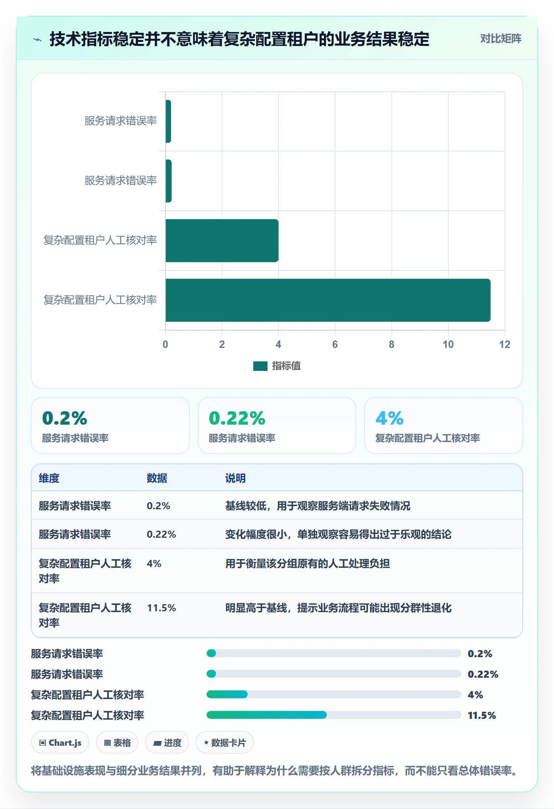Select the table cell showing 0.22%
Screen dimensions: 554x809
[161, 534]
